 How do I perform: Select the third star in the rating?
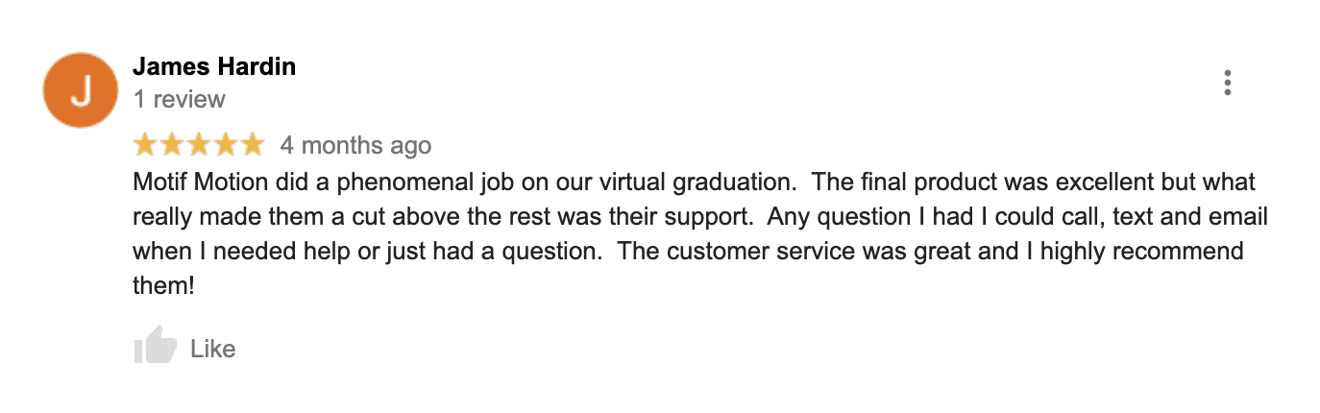click(198, 145)
